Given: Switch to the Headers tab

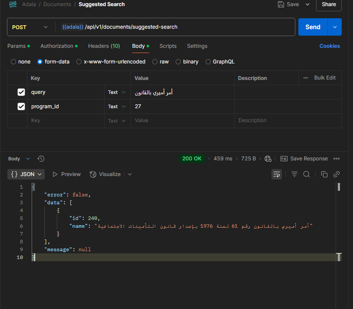Looking at the screenshot, I should click(104, 46).
